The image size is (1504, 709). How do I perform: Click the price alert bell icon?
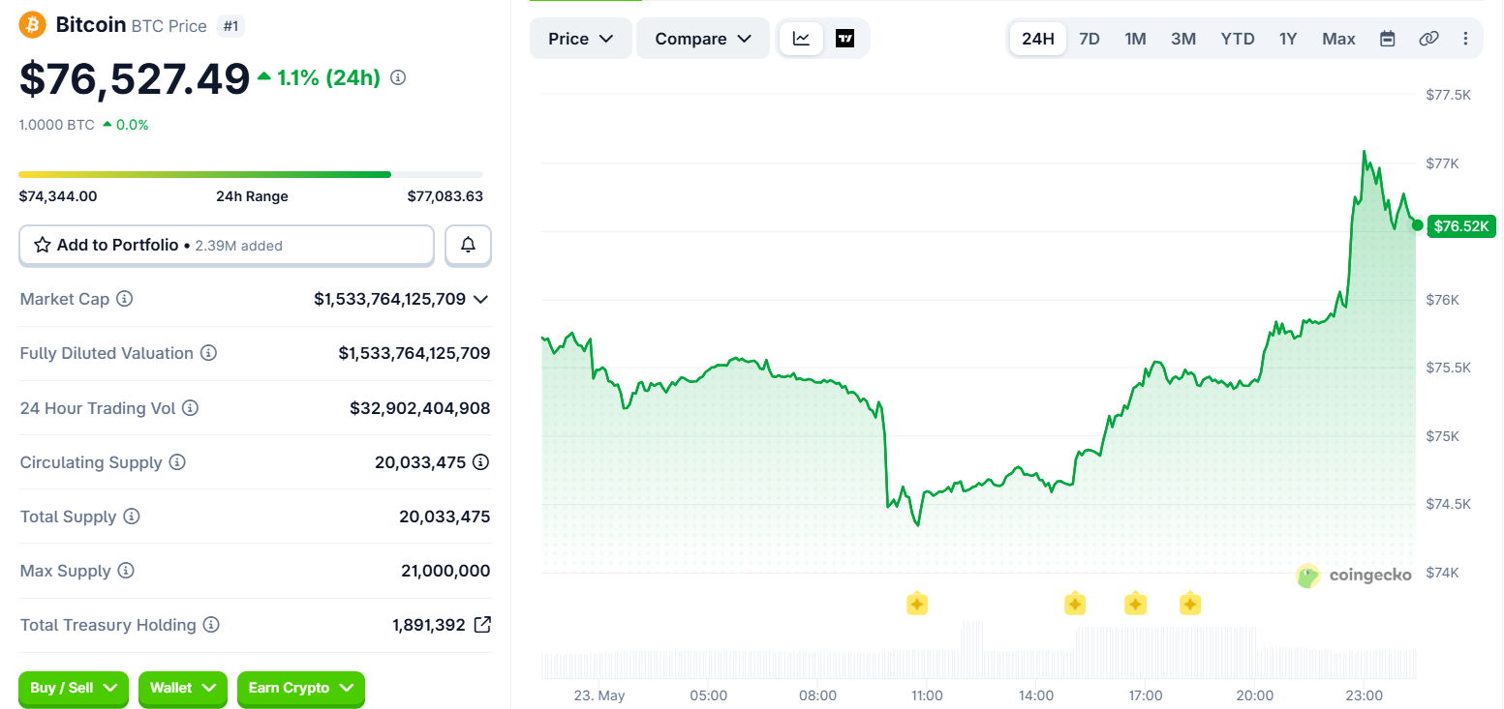(x=468, y=245)
